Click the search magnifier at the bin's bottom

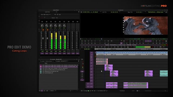[x=70, y=91]
